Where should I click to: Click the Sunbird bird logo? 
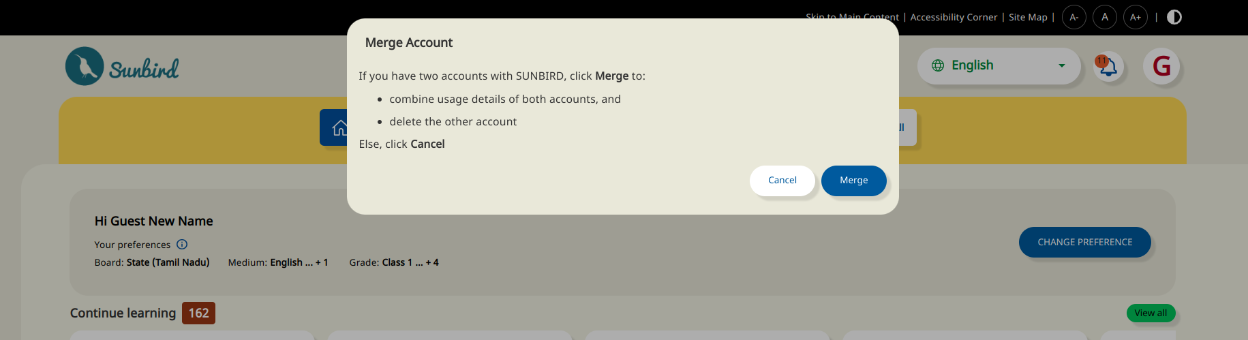click(x=85, y=66)
